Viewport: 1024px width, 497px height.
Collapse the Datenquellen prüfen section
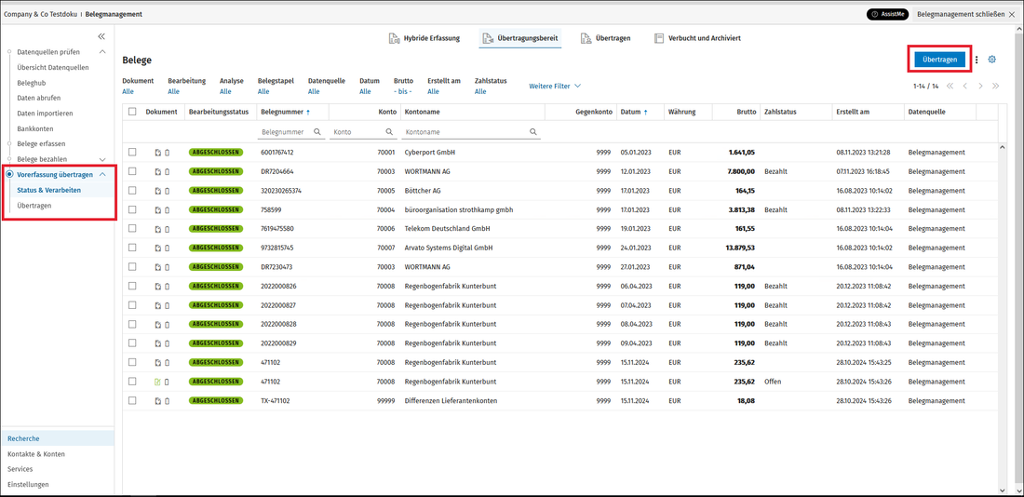[x=101, y=51]
